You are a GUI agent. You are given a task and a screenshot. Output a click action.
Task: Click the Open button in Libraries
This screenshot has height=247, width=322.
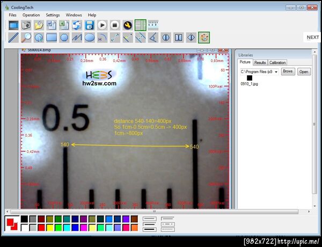[304, 71]
